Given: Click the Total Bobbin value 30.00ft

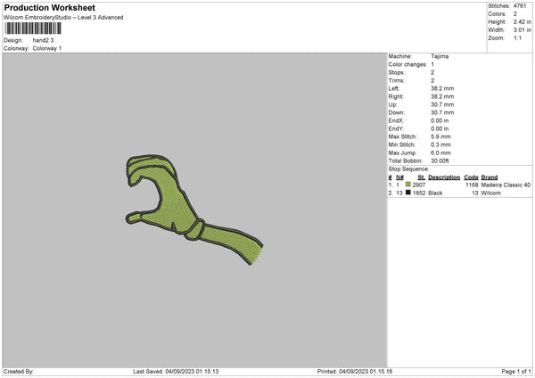Looking at the screenshot, I should point(440,160).
